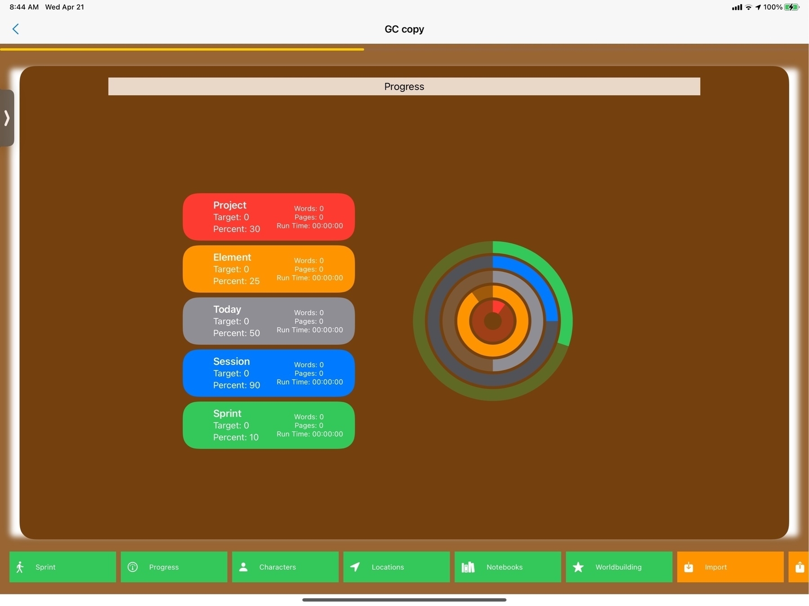809x606 pixels.
Task: Click the Progress header bar
Action: pyautogui.click(x=404, y=86)
